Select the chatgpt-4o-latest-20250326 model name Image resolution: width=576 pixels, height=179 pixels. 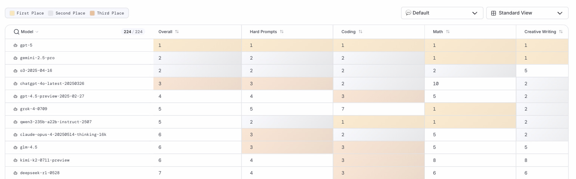pos(52,83)
